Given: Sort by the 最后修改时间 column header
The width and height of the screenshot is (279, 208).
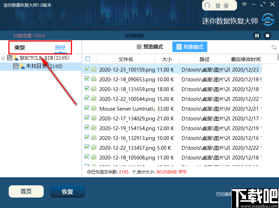Looking at the screenshot, I should tap(245, 59).
